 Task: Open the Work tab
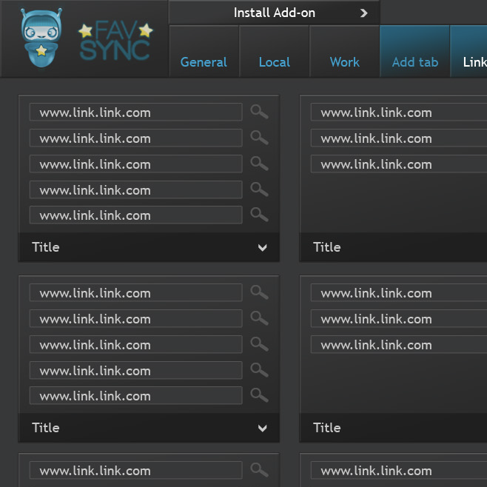(x=344, y=62)
